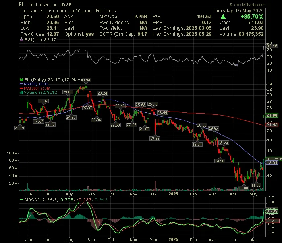This screenshot has width=282, height=243.
Task: Click the 22.50 low price label
Action: tap(115, 125)
